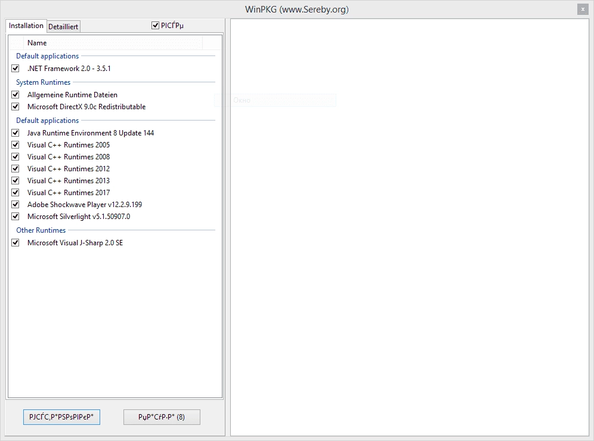Select 'Java Runtime Environment 8 Update 144' text
The image size is (594, 441).
[91, 133]
